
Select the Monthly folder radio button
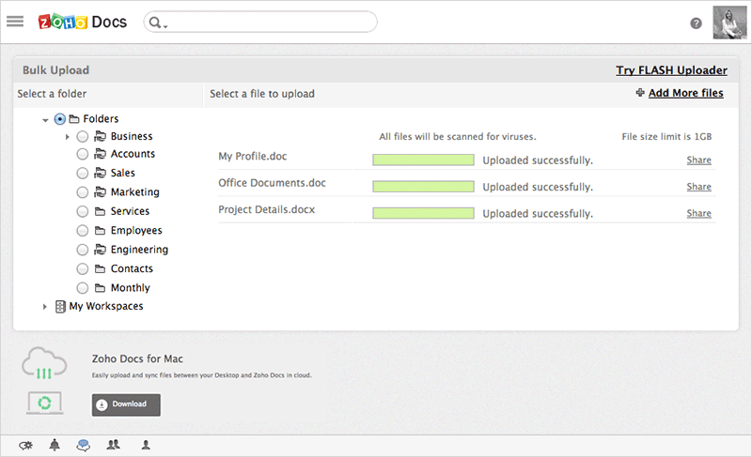coord(83,287)
